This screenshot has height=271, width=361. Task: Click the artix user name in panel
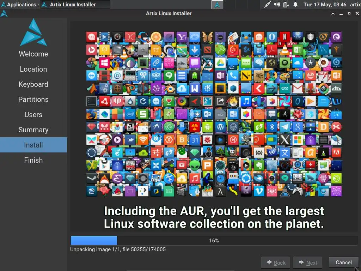[x=355, y=4]
